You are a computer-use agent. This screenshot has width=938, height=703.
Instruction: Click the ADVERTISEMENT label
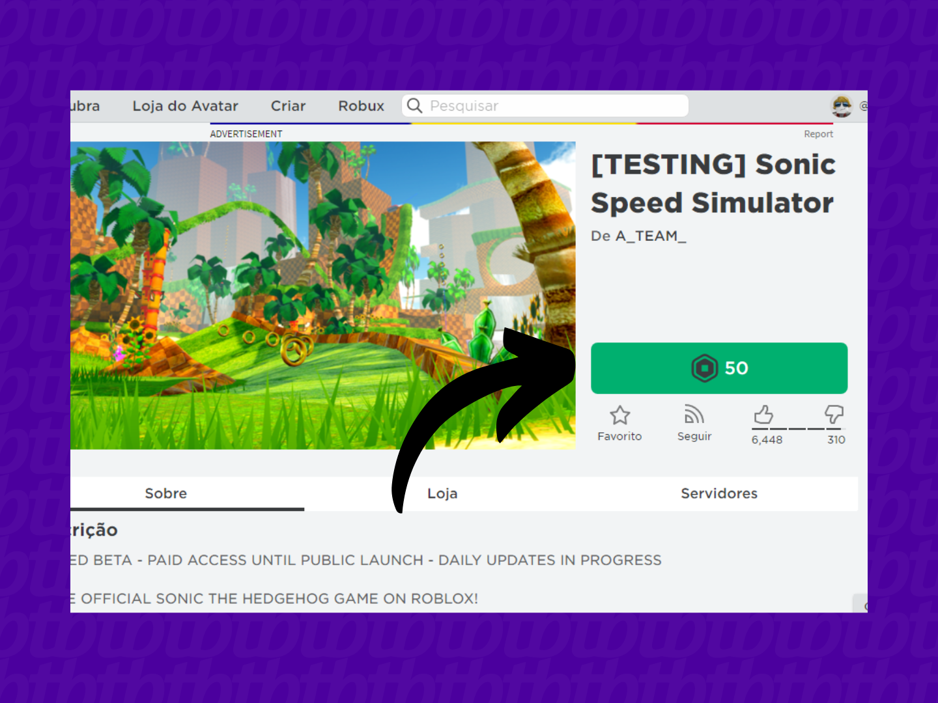246,134
